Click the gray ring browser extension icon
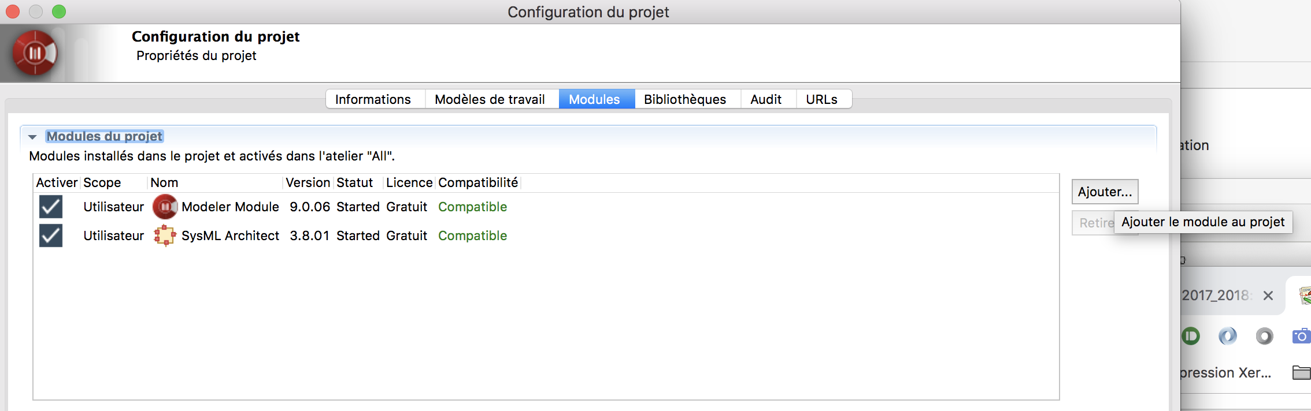 click(x=1264, y=336)
